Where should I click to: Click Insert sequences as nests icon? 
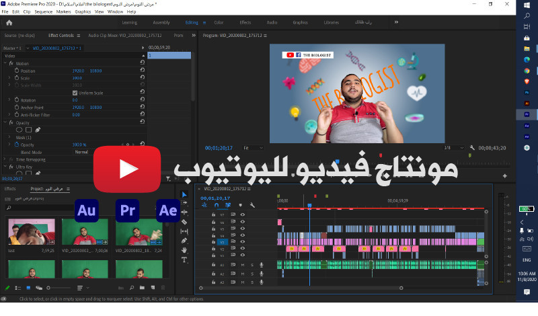(204, 205)
